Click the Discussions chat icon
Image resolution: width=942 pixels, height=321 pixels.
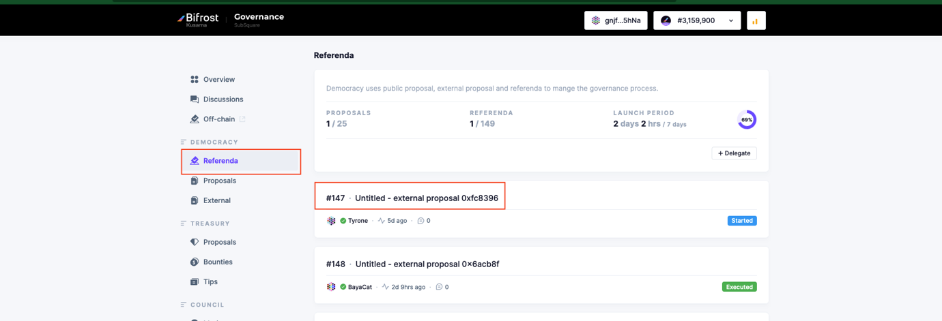(x=195, y=100)
